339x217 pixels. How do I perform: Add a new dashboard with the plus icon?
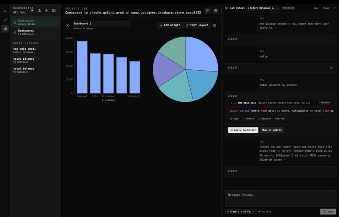click(47, 10)
